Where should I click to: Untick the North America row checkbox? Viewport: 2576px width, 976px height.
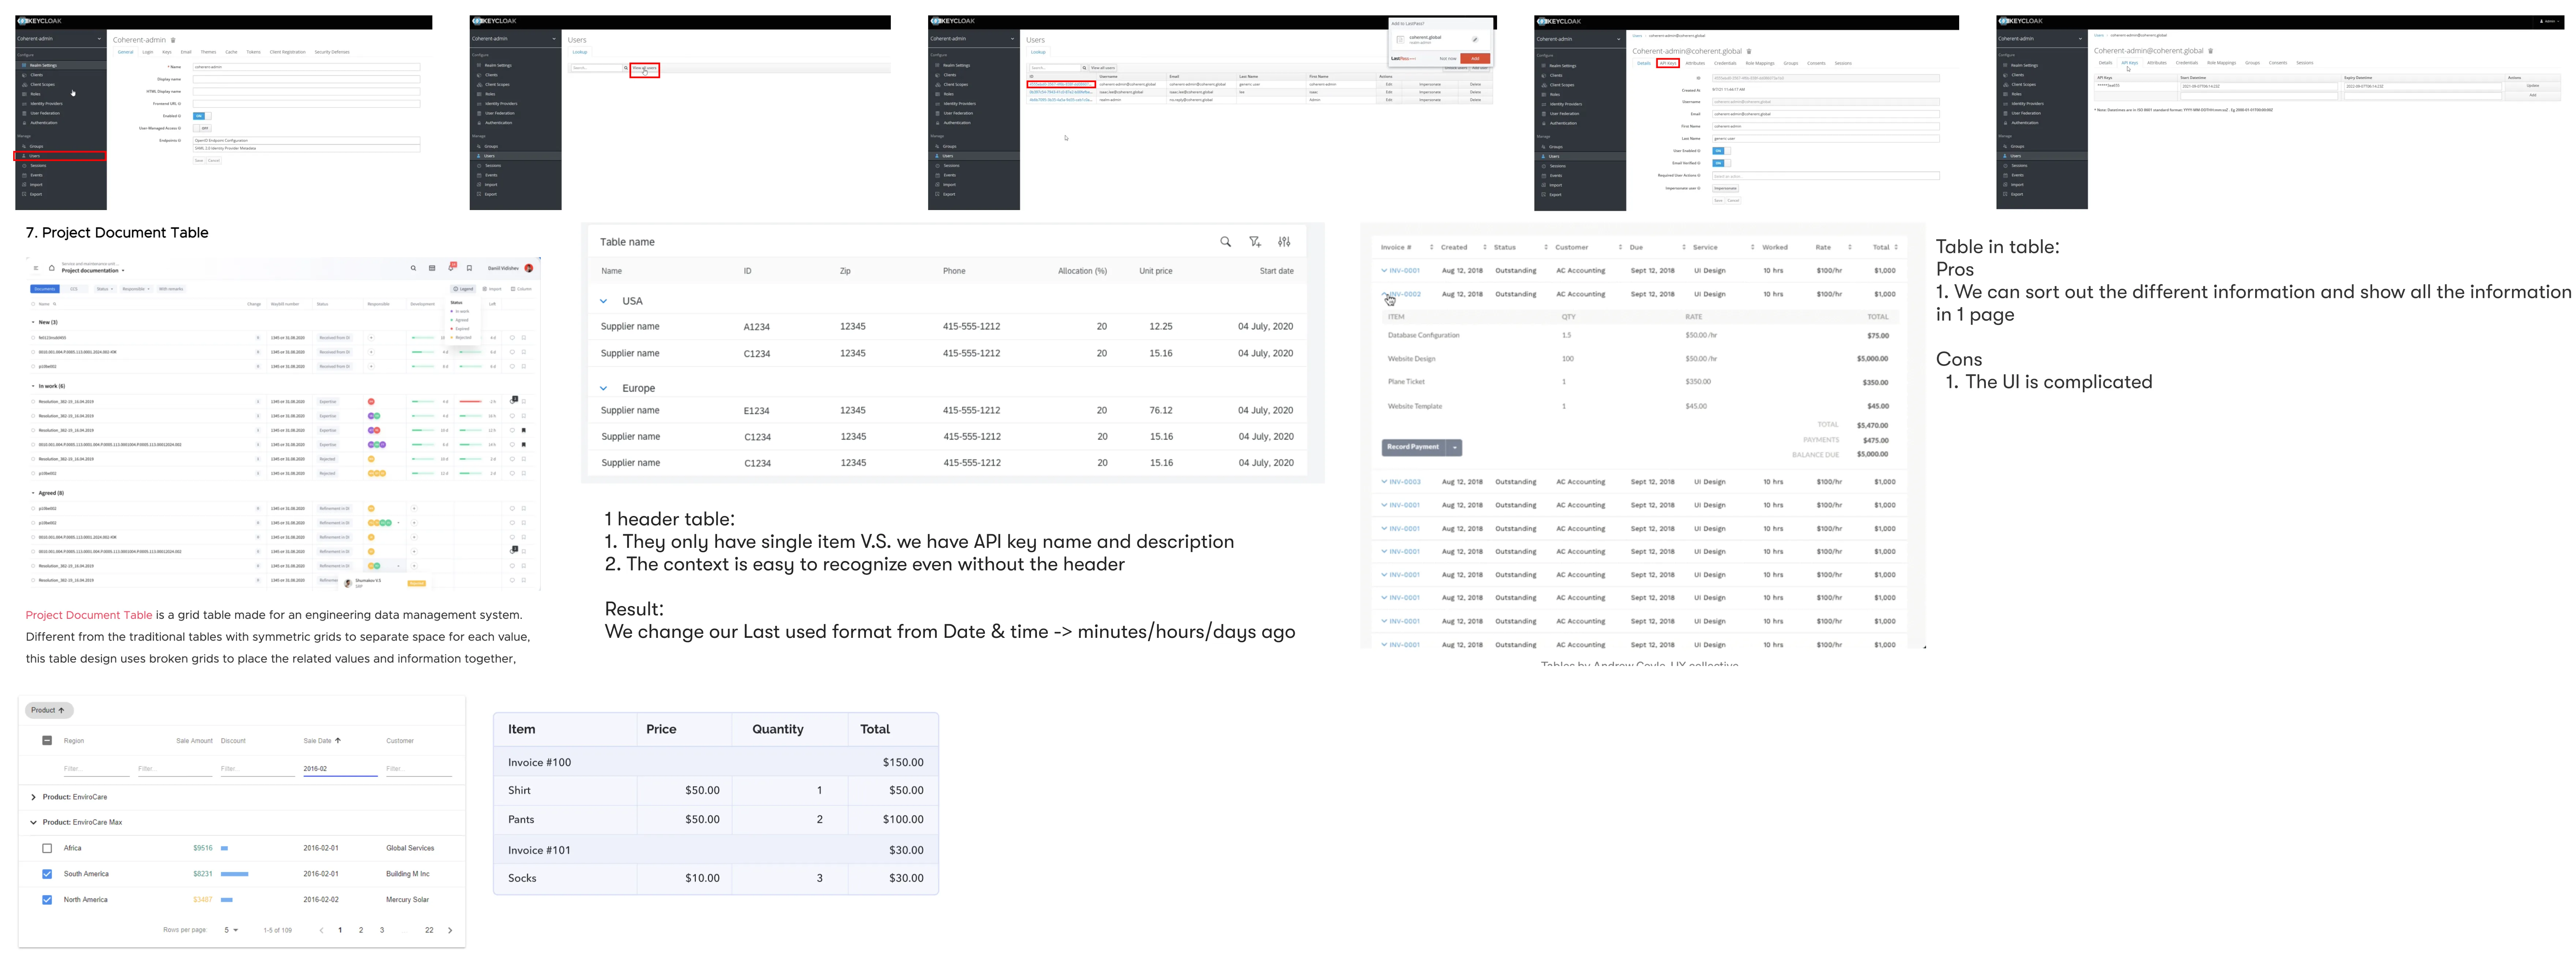47,900
